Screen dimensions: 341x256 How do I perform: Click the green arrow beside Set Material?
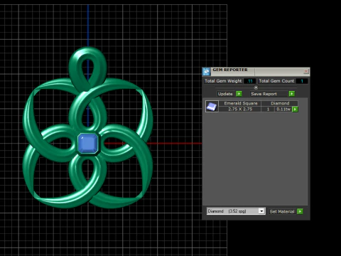tap(300, 211)
